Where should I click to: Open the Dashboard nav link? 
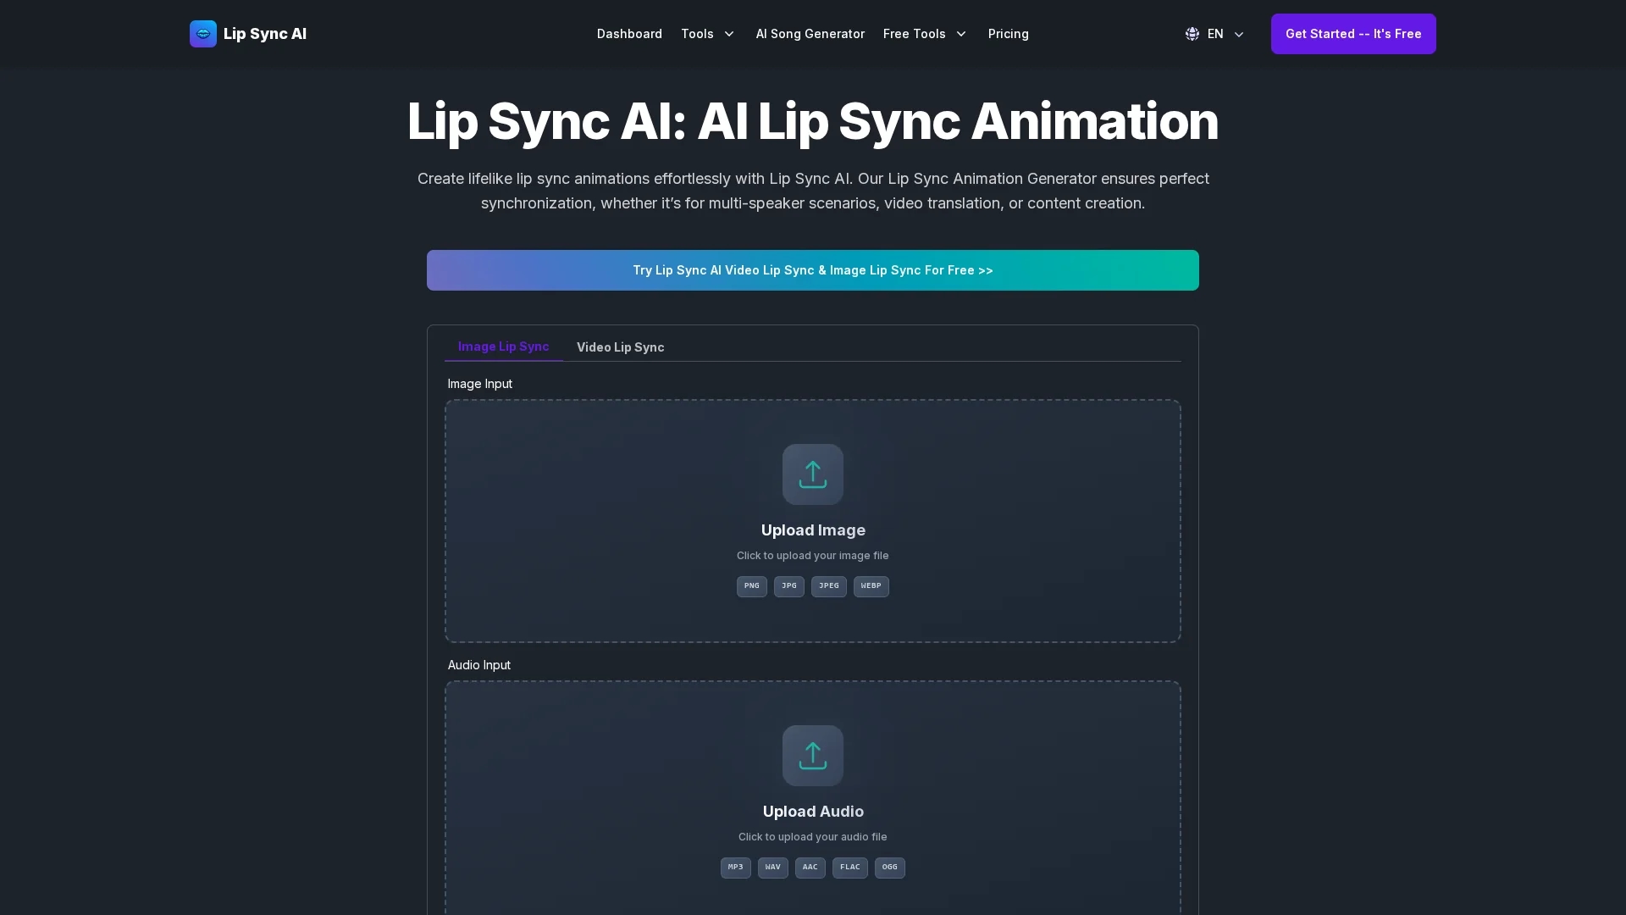(629, 34)
